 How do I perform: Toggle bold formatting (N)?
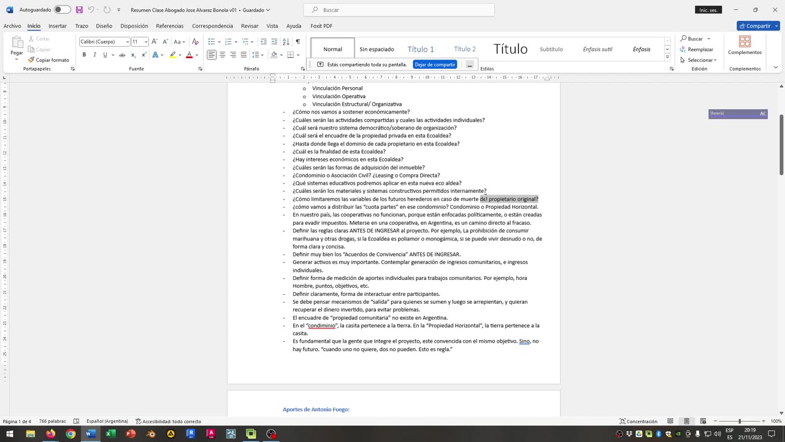84,55
